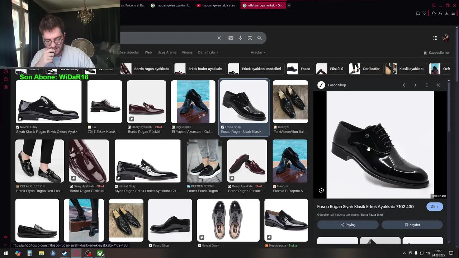Open OBS Studio from taskbar
Screen dimensions: 459x258
point(88,253)
